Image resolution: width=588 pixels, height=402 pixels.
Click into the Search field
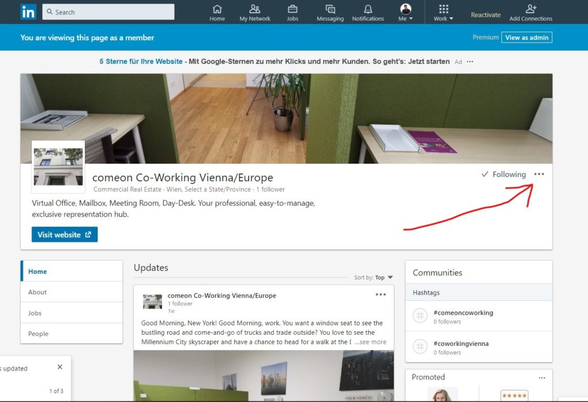tap(112, 12)
